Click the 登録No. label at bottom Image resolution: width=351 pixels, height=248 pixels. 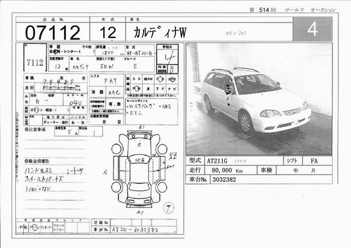(x=101, y=223)
